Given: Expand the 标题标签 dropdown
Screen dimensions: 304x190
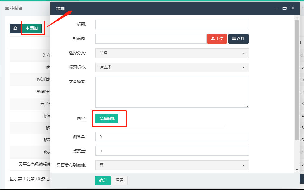Looking at the screenshot, I should (172, 67).
